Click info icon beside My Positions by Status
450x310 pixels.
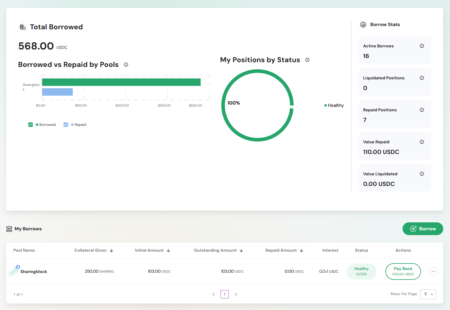pos(307,60)
